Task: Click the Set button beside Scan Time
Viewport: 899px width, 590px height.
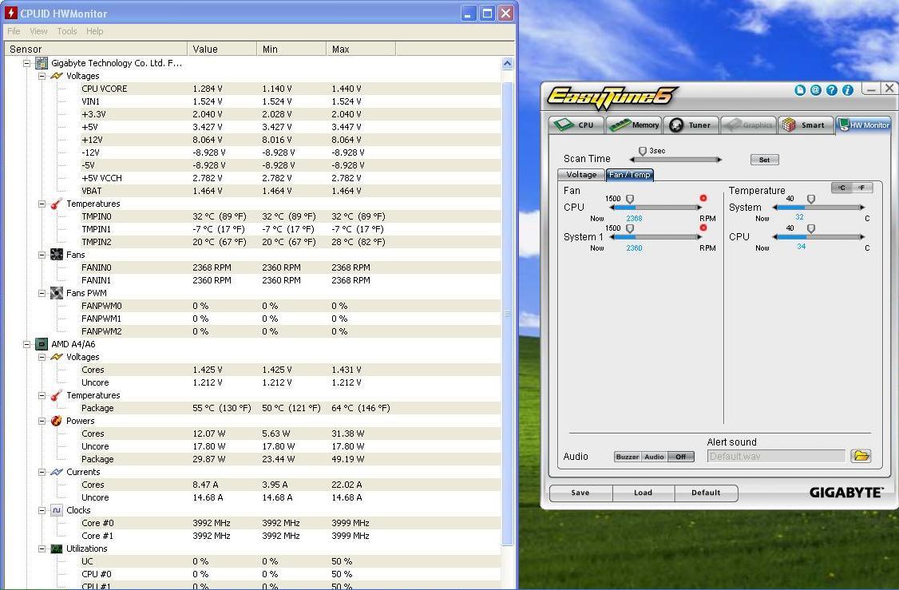Action: pos(764,160)
